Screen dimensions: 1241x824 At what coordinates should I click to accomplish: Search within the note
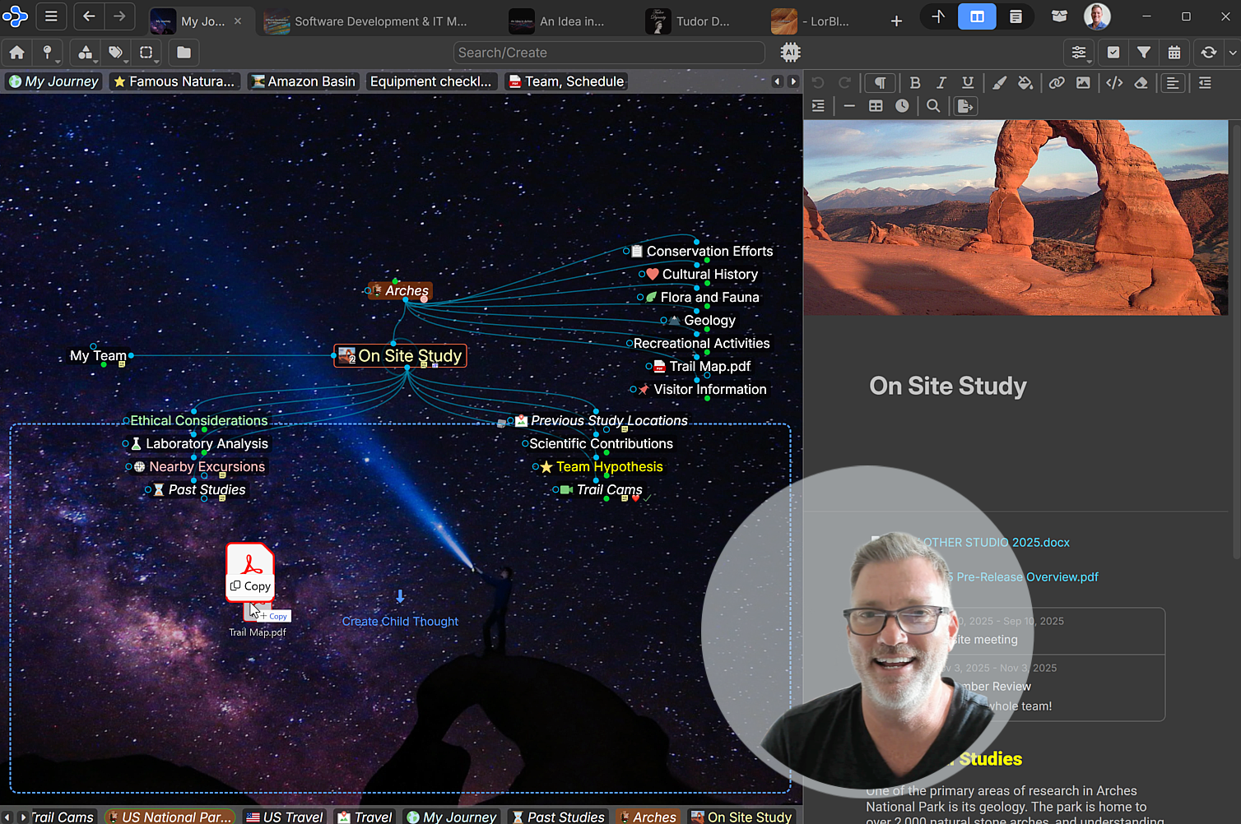[933, 106]
